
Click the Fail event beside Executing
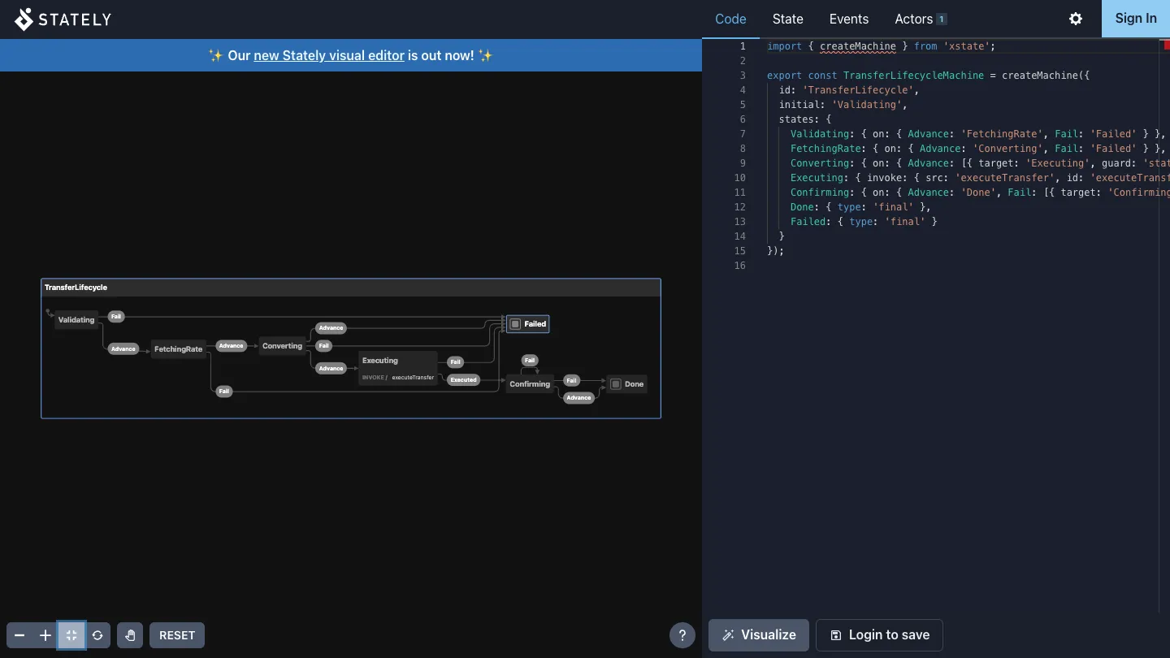tap(456, 362)
